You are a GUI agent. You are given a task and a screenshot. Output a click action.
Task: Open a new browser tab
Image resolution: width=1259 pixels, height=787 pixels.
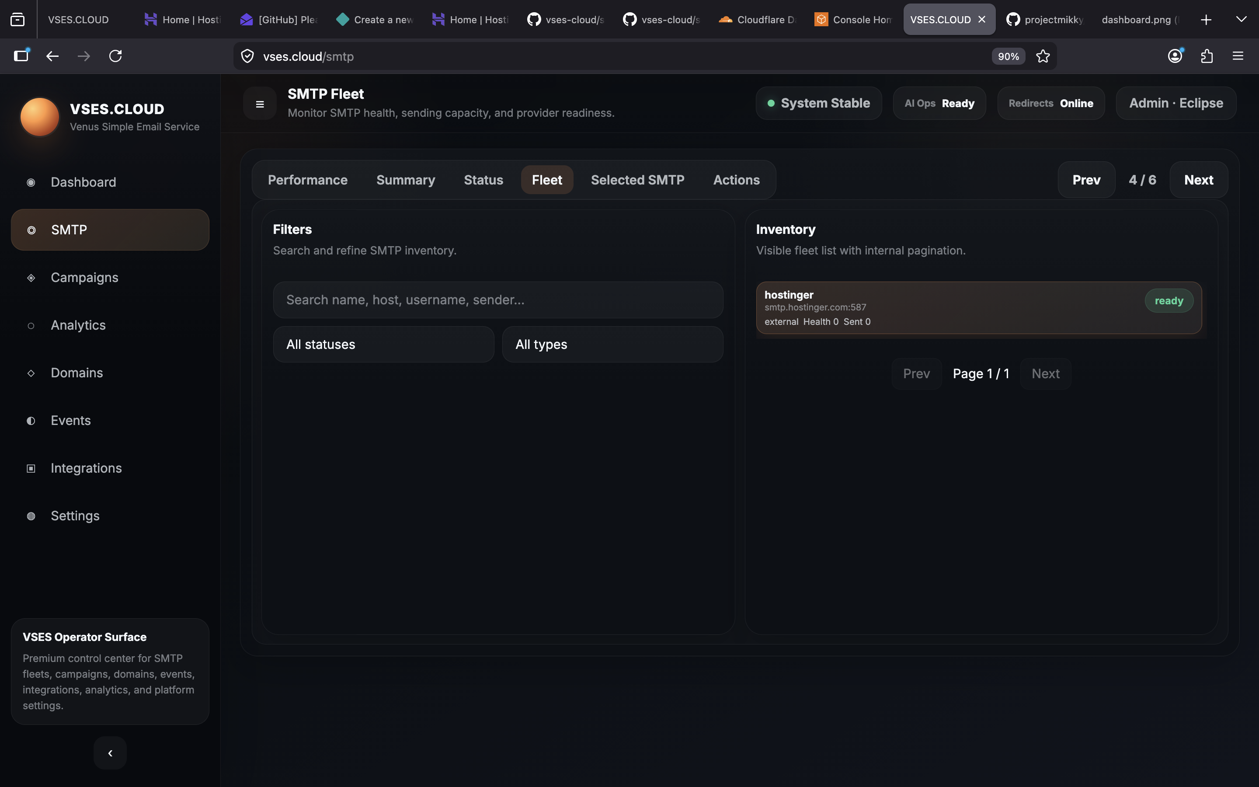[x=1207, y=20]
